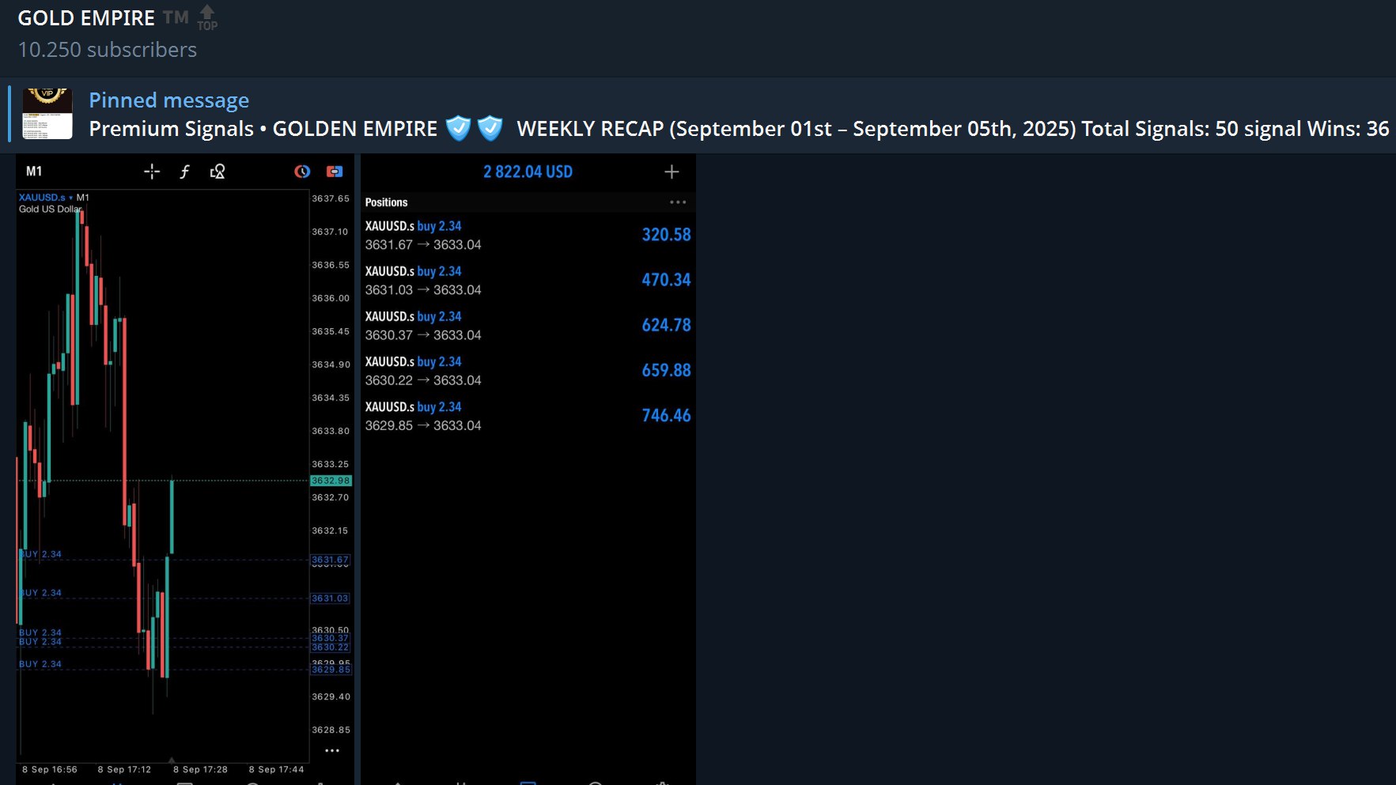Open the indicators (f) icon on the chart
Viewport: 1396px width, 785px height.
tap(184, 172)
